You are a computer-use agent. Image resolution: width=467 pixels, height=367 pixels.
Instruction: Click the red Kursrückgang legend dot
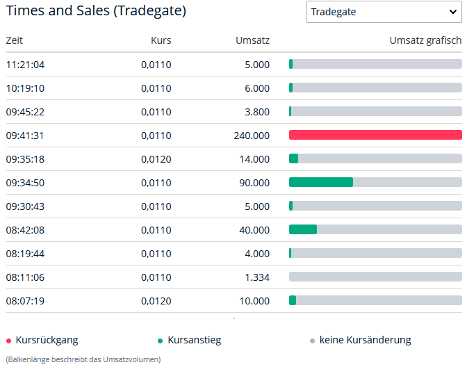click(x=8, y=341)
